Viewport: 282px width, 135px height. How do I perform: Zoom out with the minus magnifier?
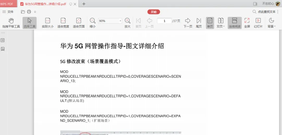(x=93, y=23)
